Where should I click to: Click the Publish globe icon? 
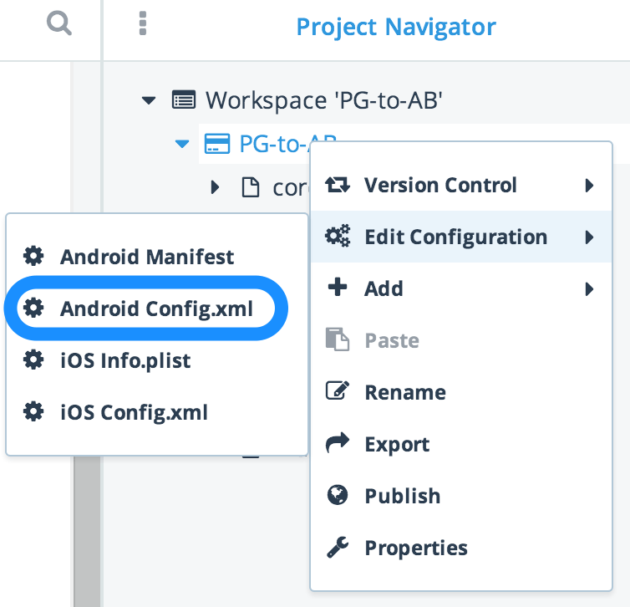click(338, 496)
